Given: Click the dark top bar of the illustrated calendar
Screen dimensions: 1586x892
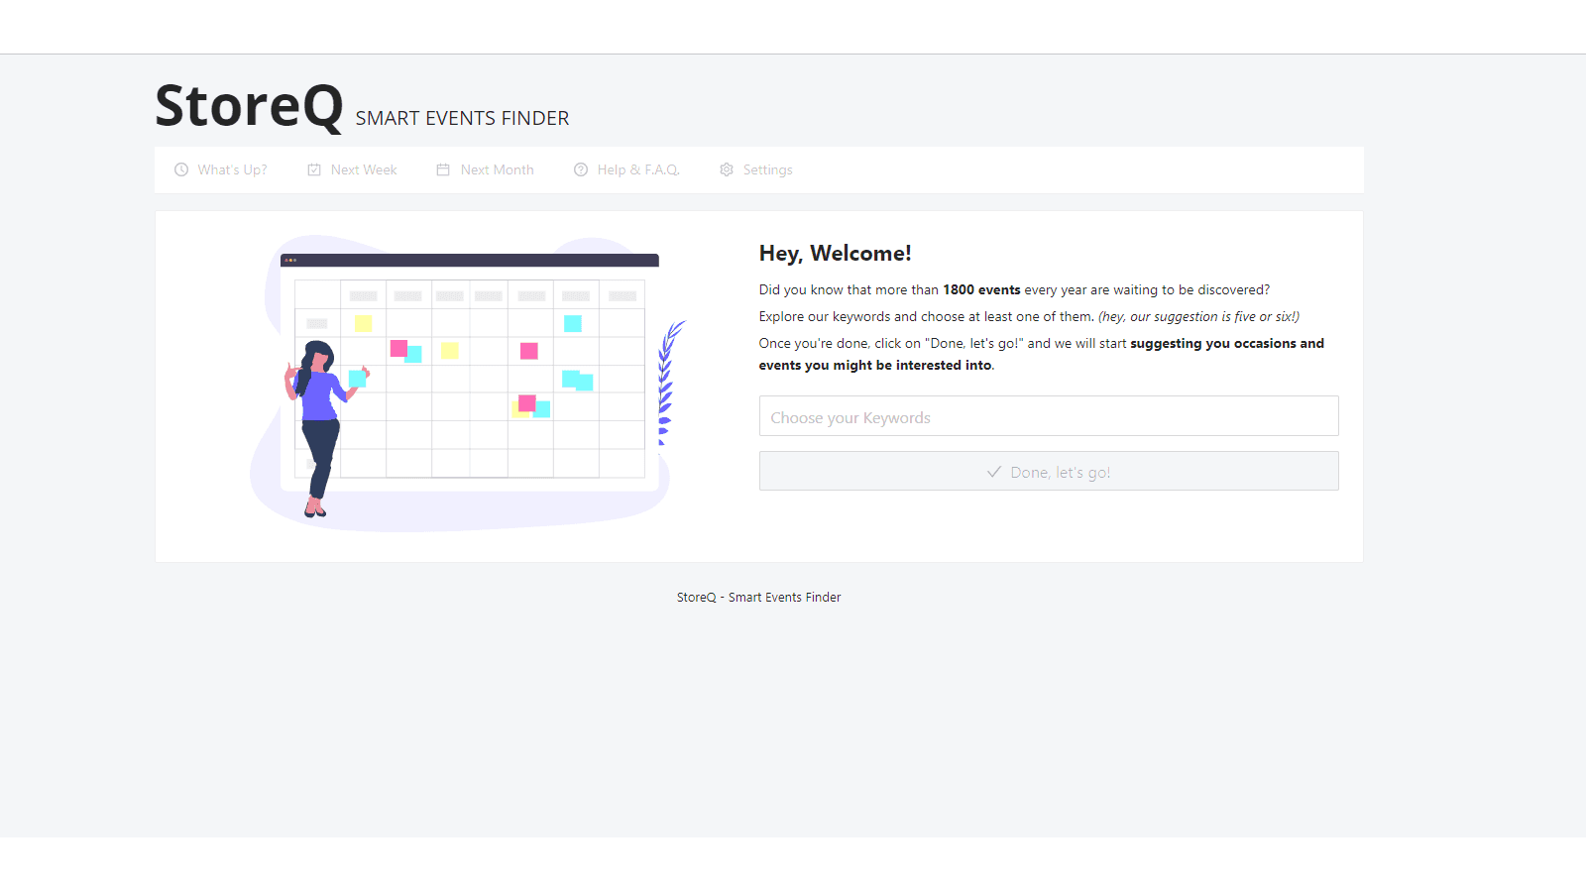Looking at the screenshot, I should coord(469,261).
